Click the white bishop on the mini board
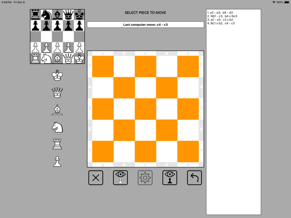The width and height of the screenshot is (291, 218). click(x=57, y=59)
